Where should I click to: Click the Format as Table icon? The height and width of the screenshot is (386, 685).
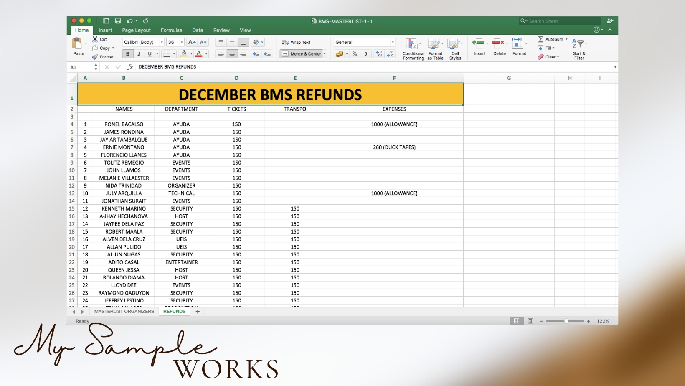click(435, 49)
